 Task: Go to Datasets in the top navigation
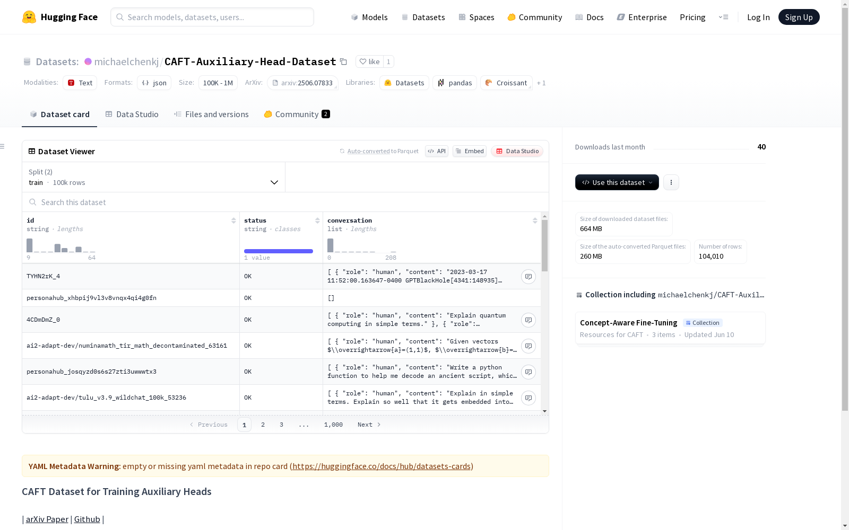(423, 17)
